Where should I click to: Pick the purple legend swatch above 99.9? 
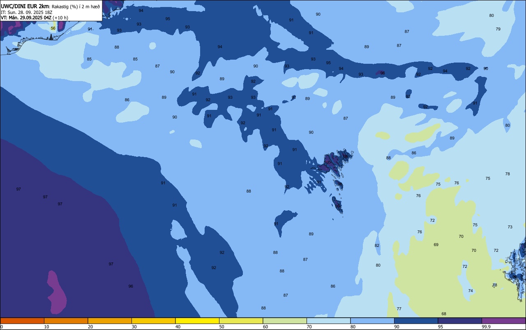coord(503,321)
